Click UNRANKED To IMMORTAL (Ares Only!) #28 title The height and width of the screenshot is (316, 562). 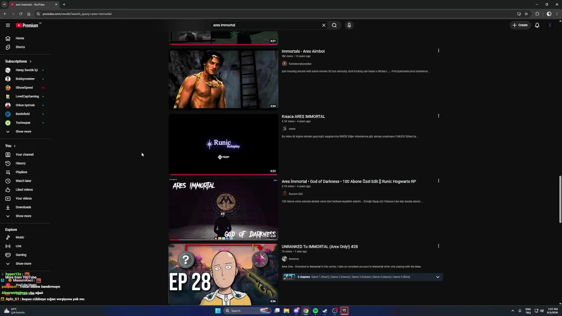[x=320, y=247]
